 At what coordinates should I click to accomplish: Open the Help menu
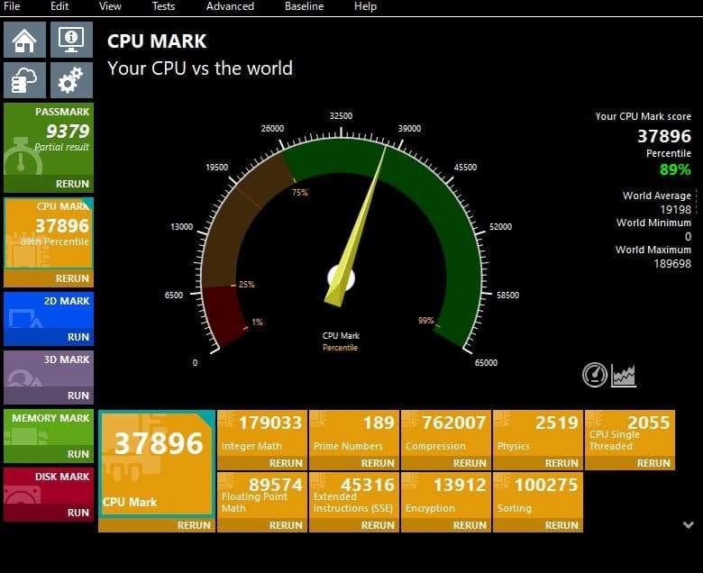coord(365,6)
